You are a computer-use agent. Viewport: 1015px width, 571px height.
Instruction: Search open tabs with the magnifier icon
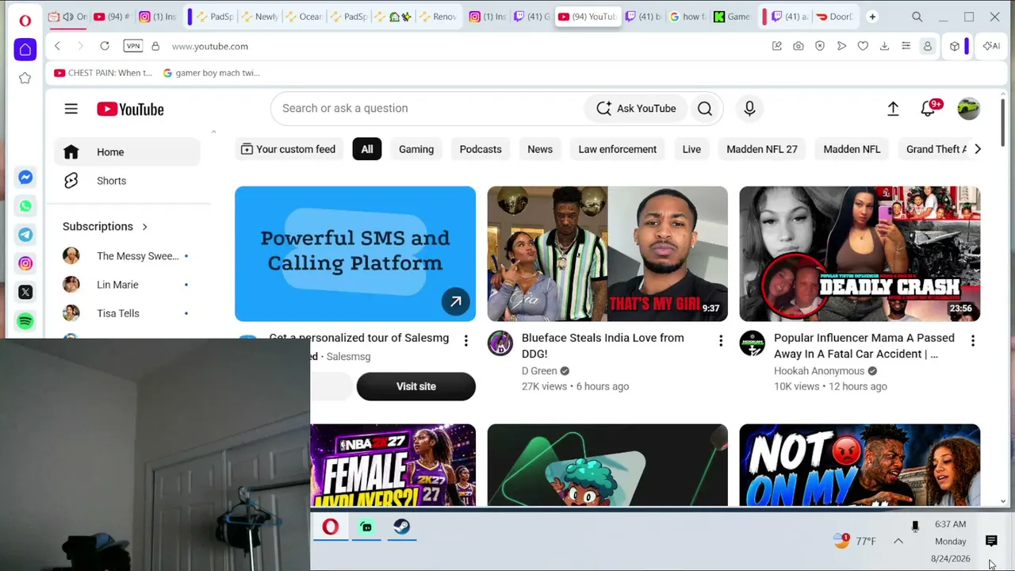917,17
